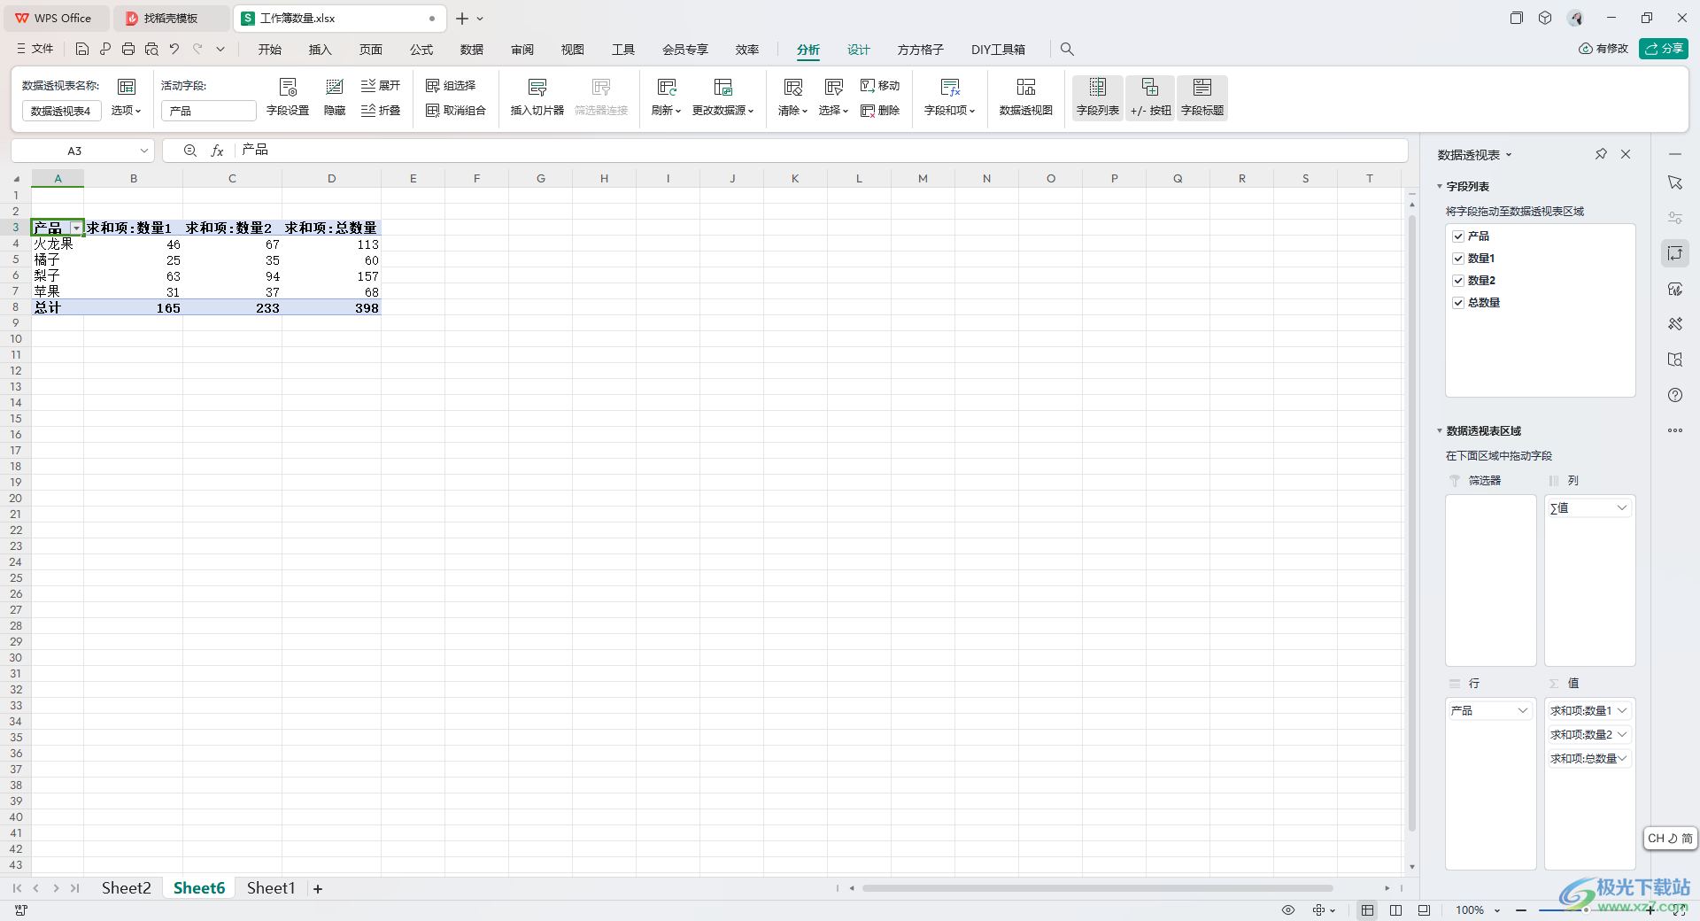Click the print preview icon
1700x921 pixels.
(151, 50)
